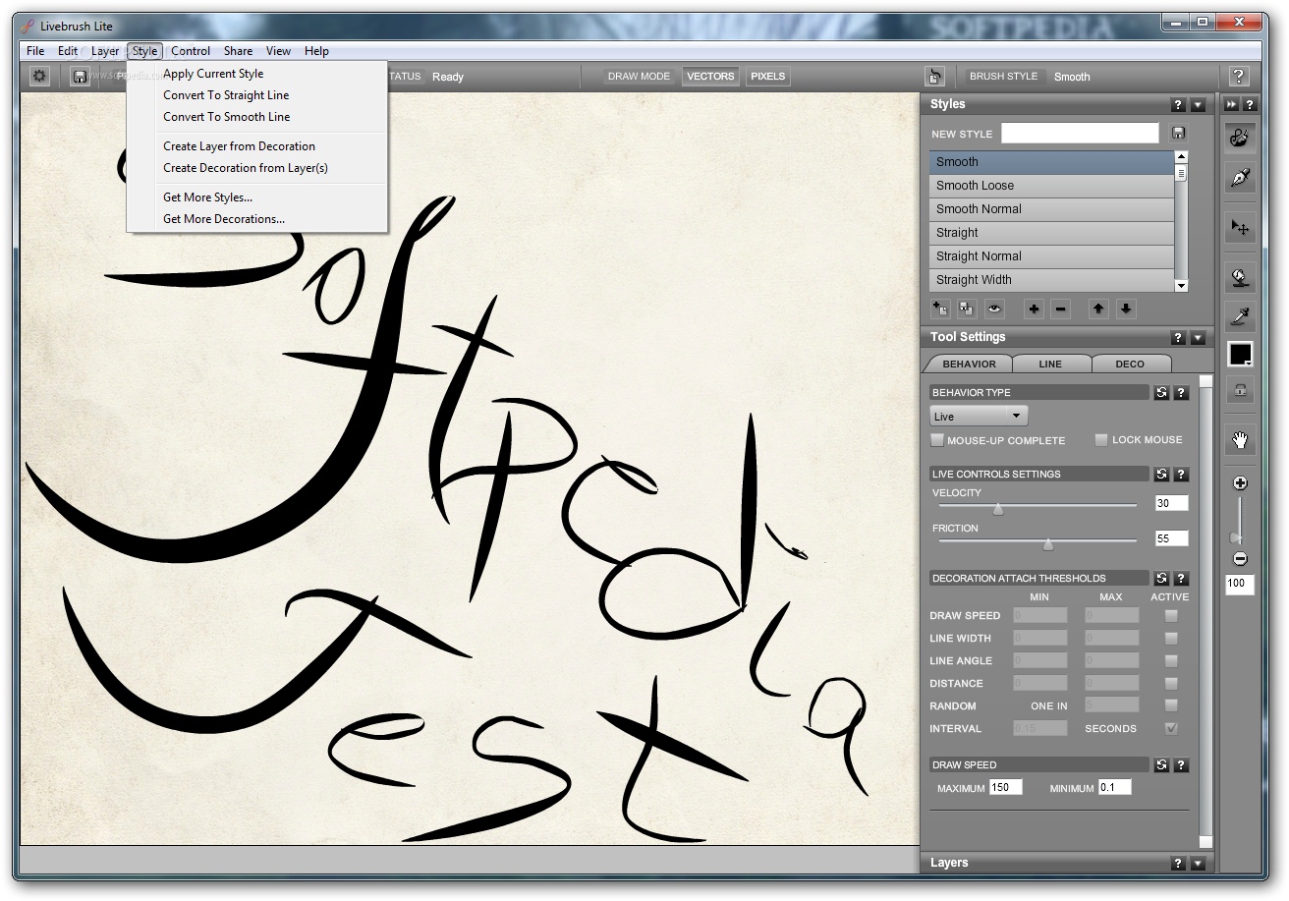Screen dimensions: 1289x901
Task: Open color swatch dropdown in toolbox
Action: (1240, 354)
